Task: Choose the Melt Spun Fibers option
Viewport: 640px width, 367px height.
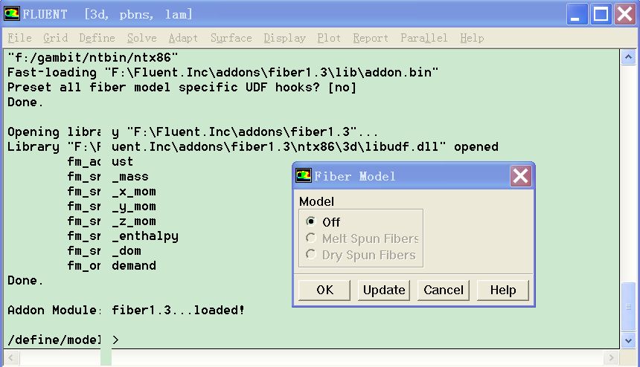Action: tap(311, 238)
